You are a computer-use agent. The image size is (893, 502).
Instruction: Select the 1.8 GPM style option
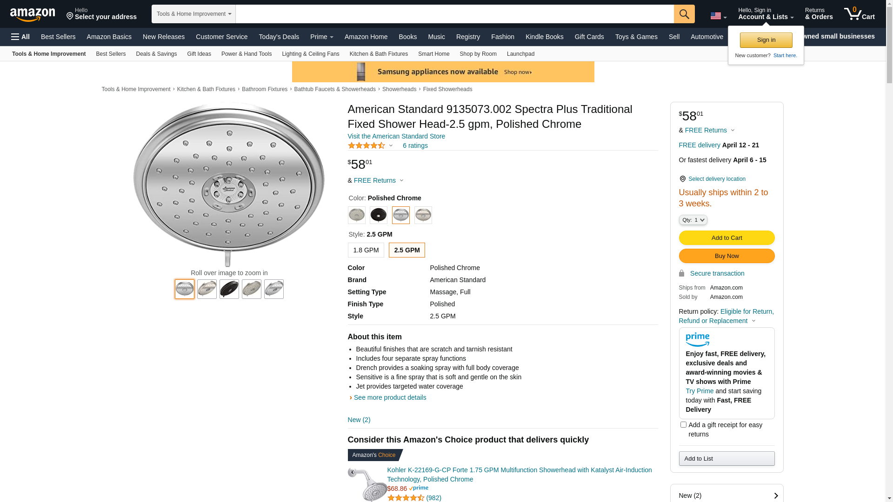coord(366,250)
